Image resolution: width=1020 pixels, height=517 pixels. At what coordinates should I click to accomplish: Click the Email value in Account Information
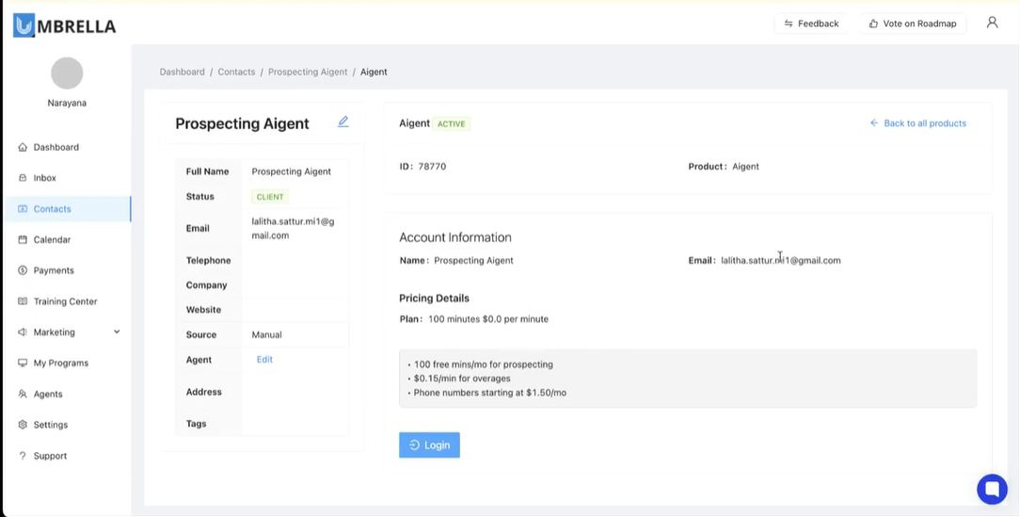[781, 260]
